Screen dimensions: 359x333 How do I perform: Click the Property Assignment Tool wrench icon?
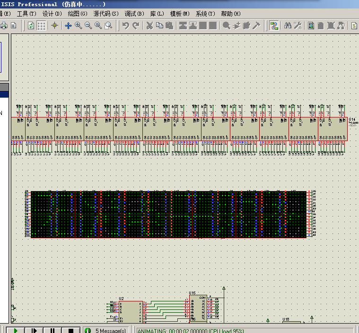click(298, 25)
